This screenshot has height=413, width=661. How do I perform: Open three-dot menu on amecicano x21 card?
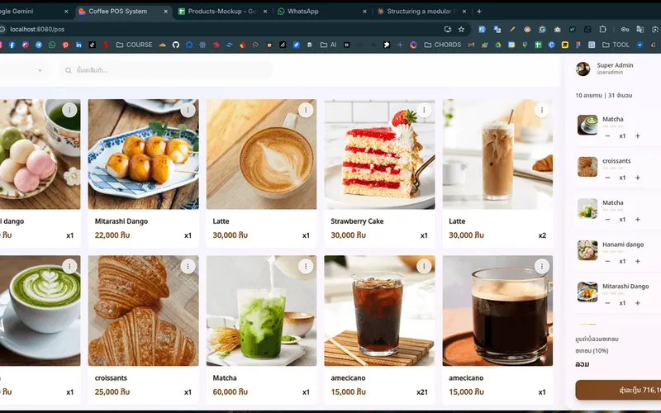click(424, 266)
